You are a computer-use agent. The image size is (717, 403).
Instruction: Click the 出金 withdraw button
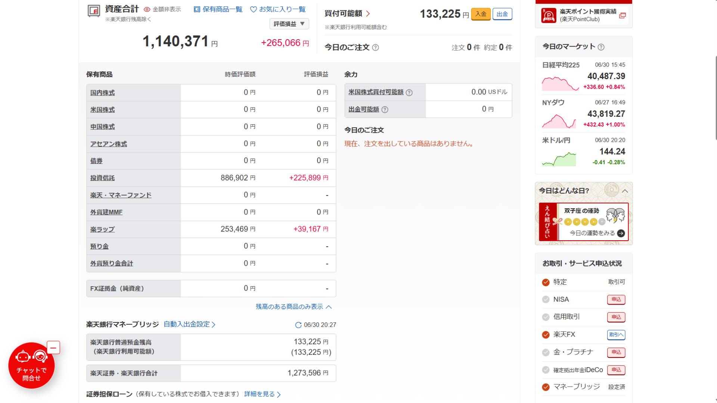click(502, 14)
